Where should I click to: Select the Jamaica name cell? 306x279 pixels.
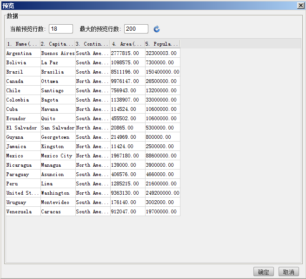pos(23,146)
